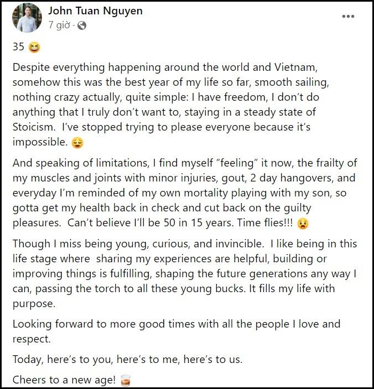The width and height of the screenshot is (374, 389).
Task: Click the "35" text in the post
Action: tap(18, 47)
